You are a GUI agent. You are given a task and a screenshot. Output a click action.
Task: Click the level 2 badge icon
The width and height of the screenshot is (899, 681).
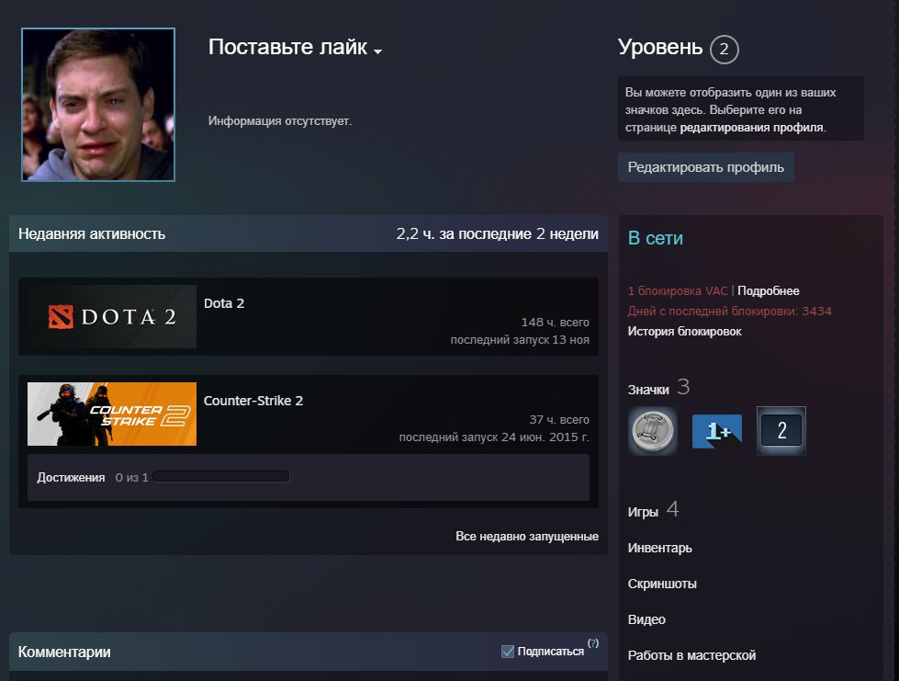[781, 430]
